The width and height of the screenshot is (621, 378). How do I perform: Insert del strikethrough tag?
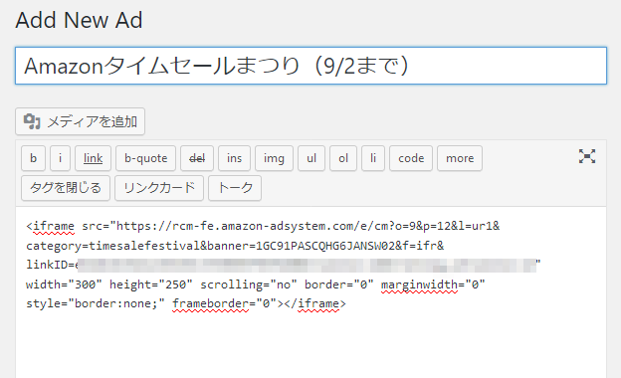pos(197,158)
